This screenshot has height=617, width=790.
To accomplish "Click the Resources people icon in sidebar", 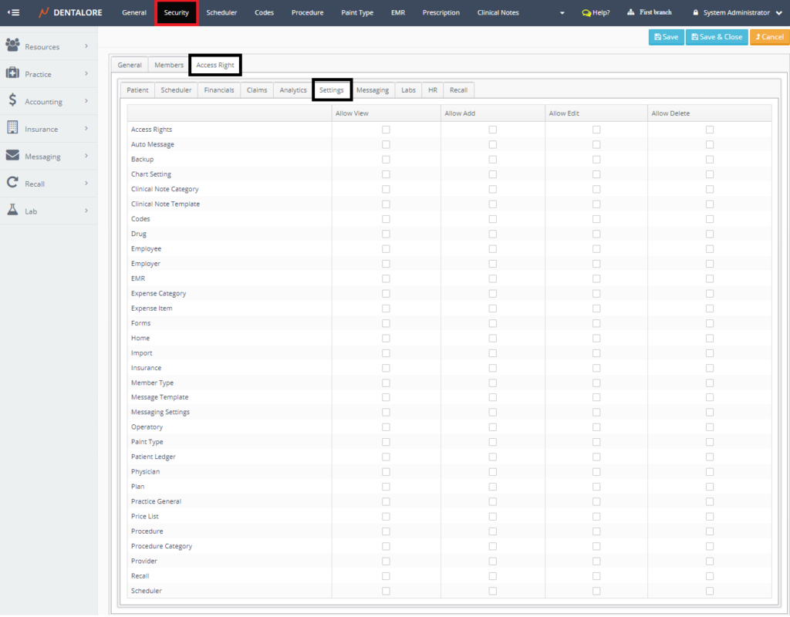I will tap(12, 46).
